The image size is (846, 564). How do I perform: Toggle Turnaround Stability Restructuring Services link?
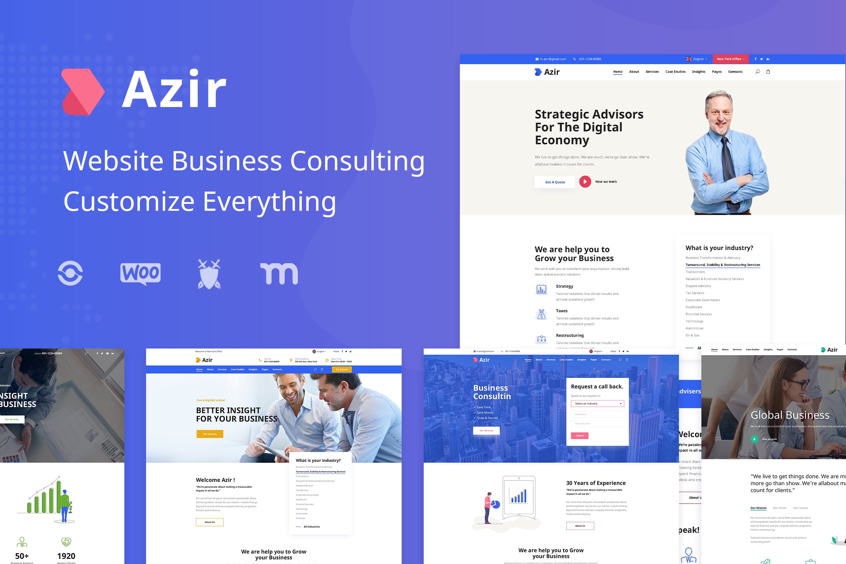[723, 264]
